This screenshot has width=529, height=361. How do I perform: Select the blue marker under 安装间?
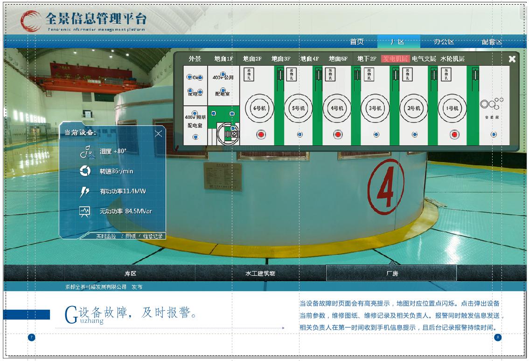494,135
